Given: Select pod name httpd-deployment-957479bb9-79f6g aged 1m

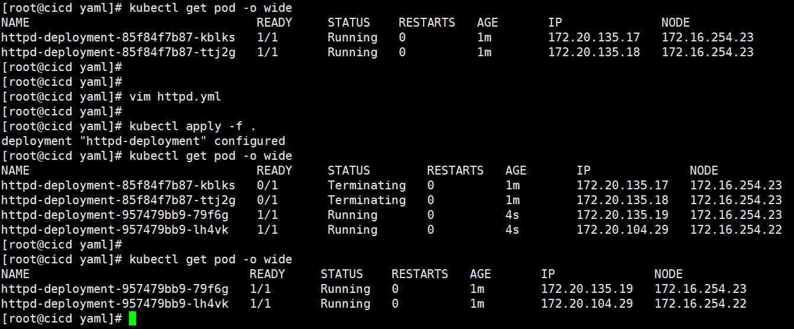Looking at the screenshot, I should (115, 289).
